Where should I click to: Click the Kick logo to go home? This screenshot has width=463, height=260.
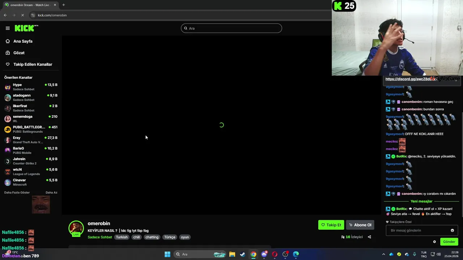click(x=26, y=28)
